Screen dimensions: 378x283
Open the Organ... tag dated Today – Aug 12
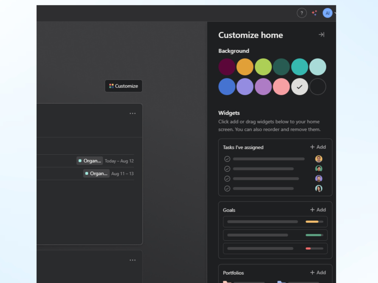pyautogui.click(x=90, y=161)
